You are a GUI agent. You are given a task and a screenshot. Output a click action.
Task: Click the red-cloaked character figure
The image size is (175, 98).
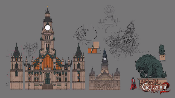133,84
